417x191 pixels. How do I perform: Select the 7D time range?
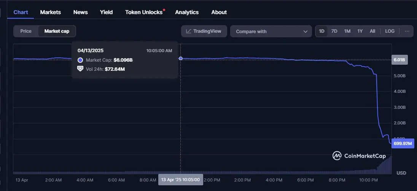tap(334, 31)
